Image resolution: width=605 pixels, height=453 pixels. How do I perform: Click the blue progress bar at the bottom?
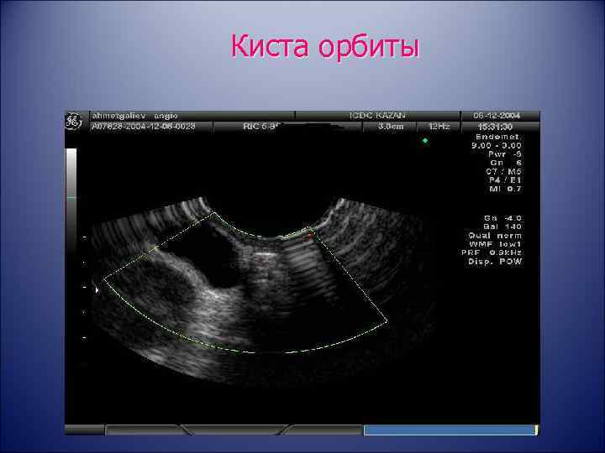450,430
